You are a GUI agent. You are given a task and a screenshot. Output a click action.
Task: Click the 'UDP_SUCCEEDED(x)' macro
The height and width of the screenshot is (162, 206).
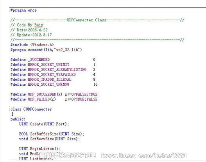point(45,94)
